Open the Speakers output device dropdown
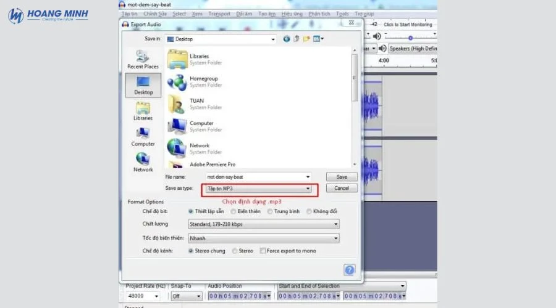 [x=413, y=49]
